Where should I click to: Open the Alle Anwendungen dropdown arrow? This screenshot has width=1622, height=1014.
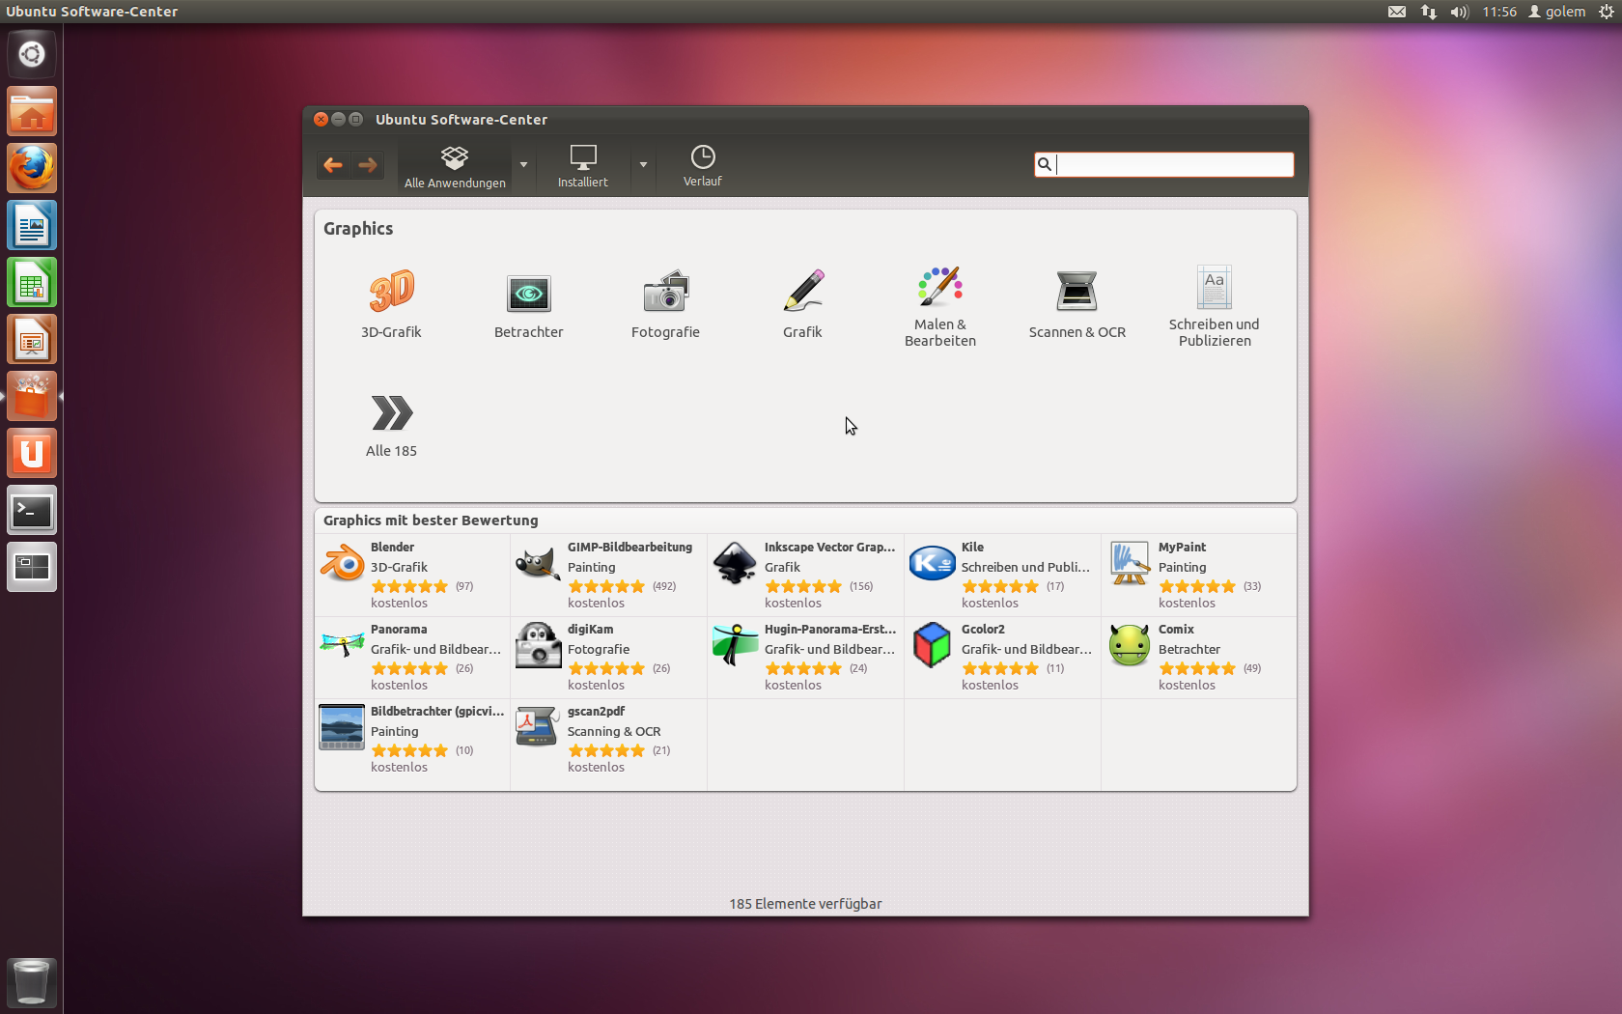pos(522,165)
